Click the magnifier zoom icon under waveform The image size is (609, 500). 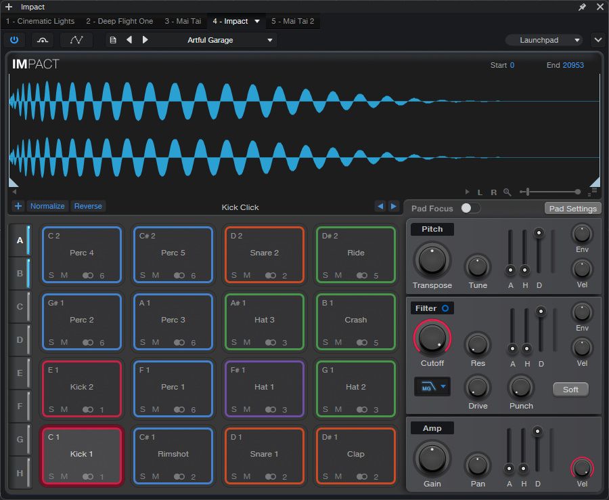pyautogui.click(x=507, y=192)
